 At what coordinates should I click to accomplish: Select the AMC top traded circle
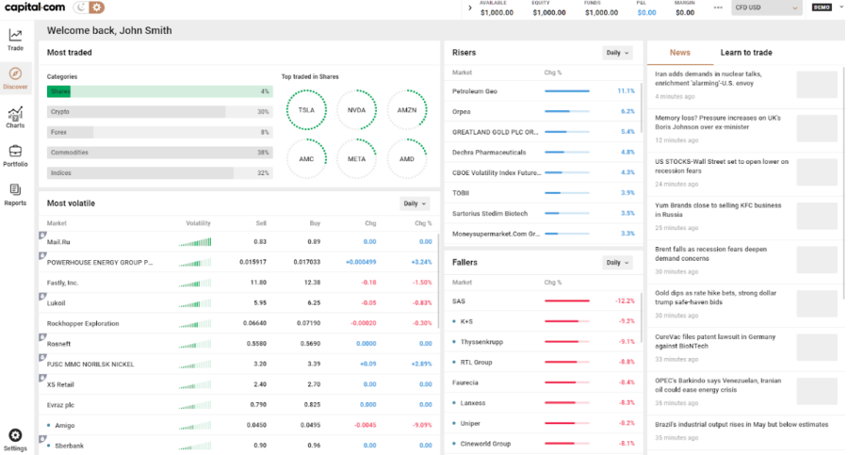[306, 158]
